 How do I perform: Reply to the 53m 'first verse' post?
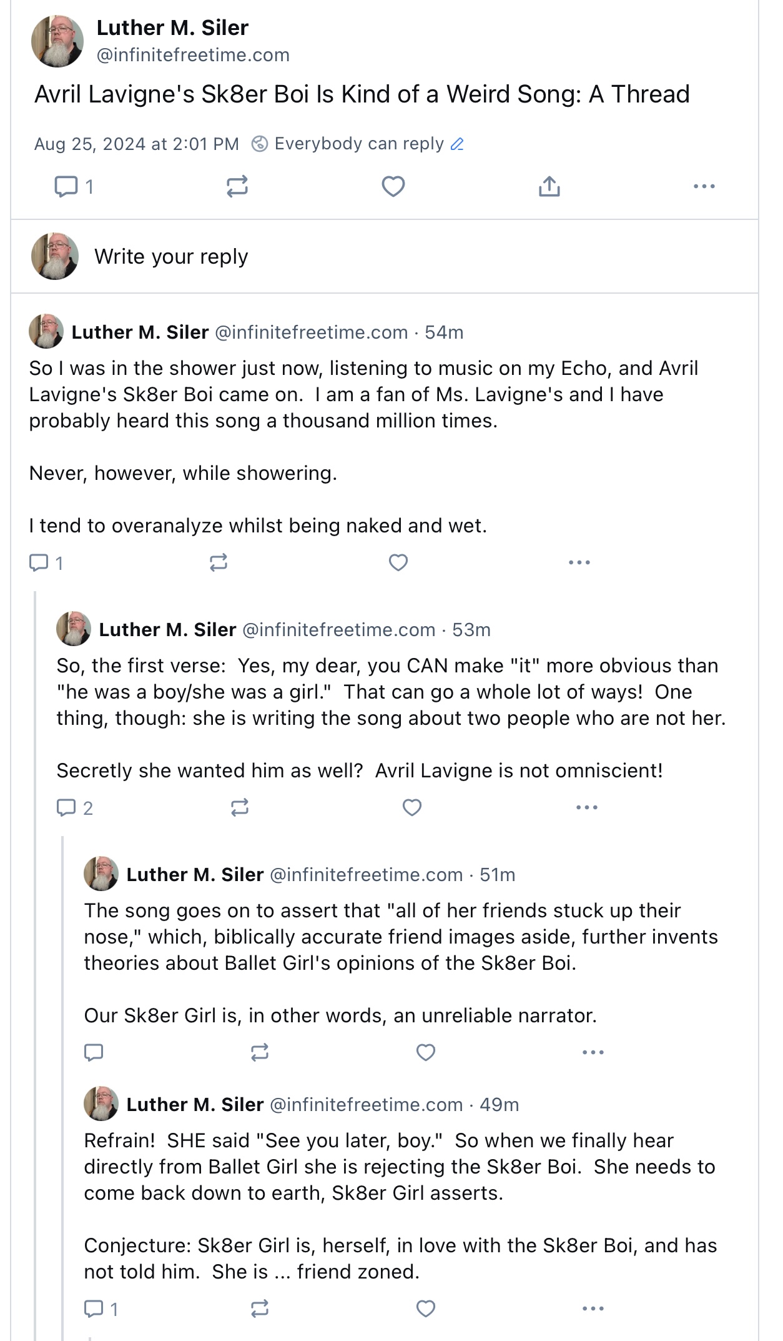[67, 808]
